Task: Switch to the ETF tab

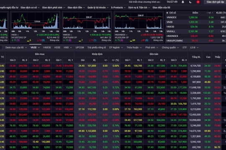Action: pos(185,47)
